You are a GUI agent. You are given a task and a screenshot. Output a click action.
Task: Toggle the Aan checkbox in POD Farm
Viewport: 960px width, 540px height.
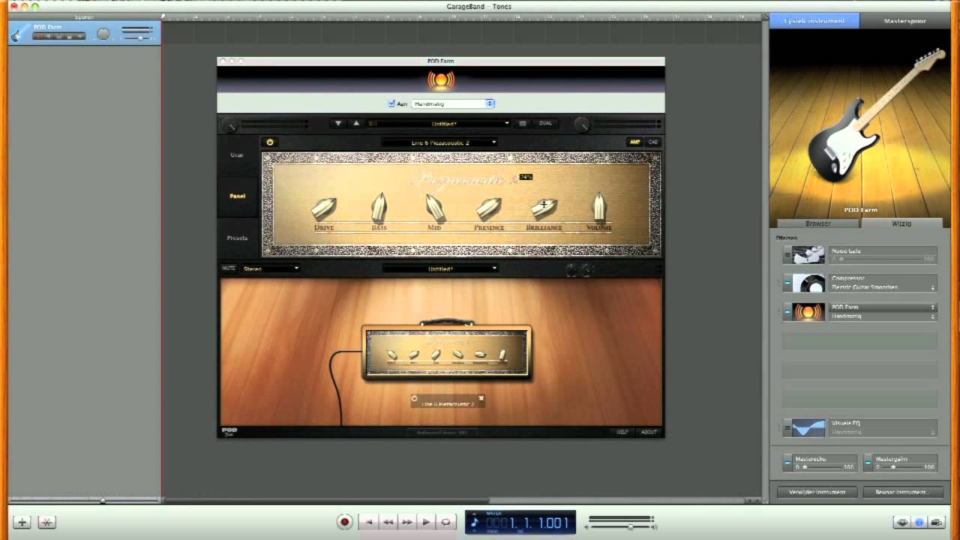(391, 103)
